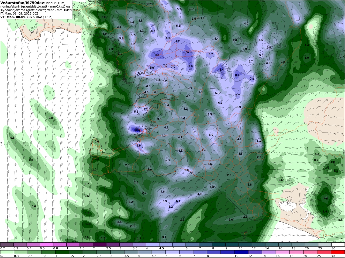Click the 5.4 value label on the map

click(269, 47)
